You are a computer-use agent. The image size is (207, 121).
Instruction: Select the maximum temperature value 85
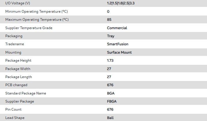click(109, 20)
